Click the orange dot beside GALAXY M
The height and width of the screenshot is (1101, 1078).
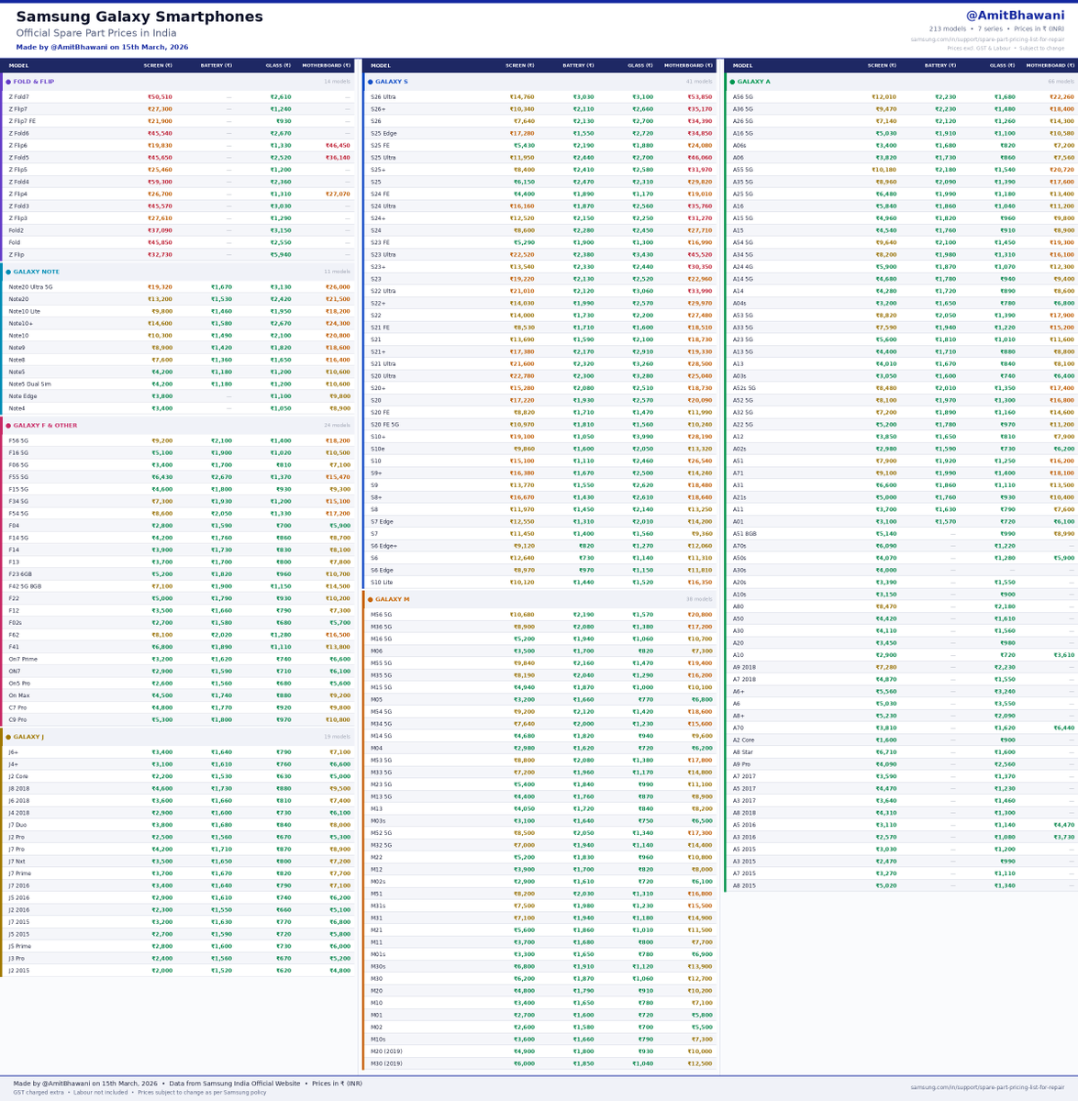(x=371, y=599)
